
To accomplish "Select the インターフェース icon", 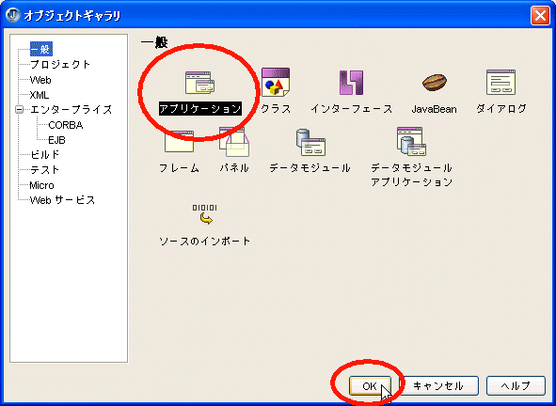I will pyautogui.click(x=351, y=82).
